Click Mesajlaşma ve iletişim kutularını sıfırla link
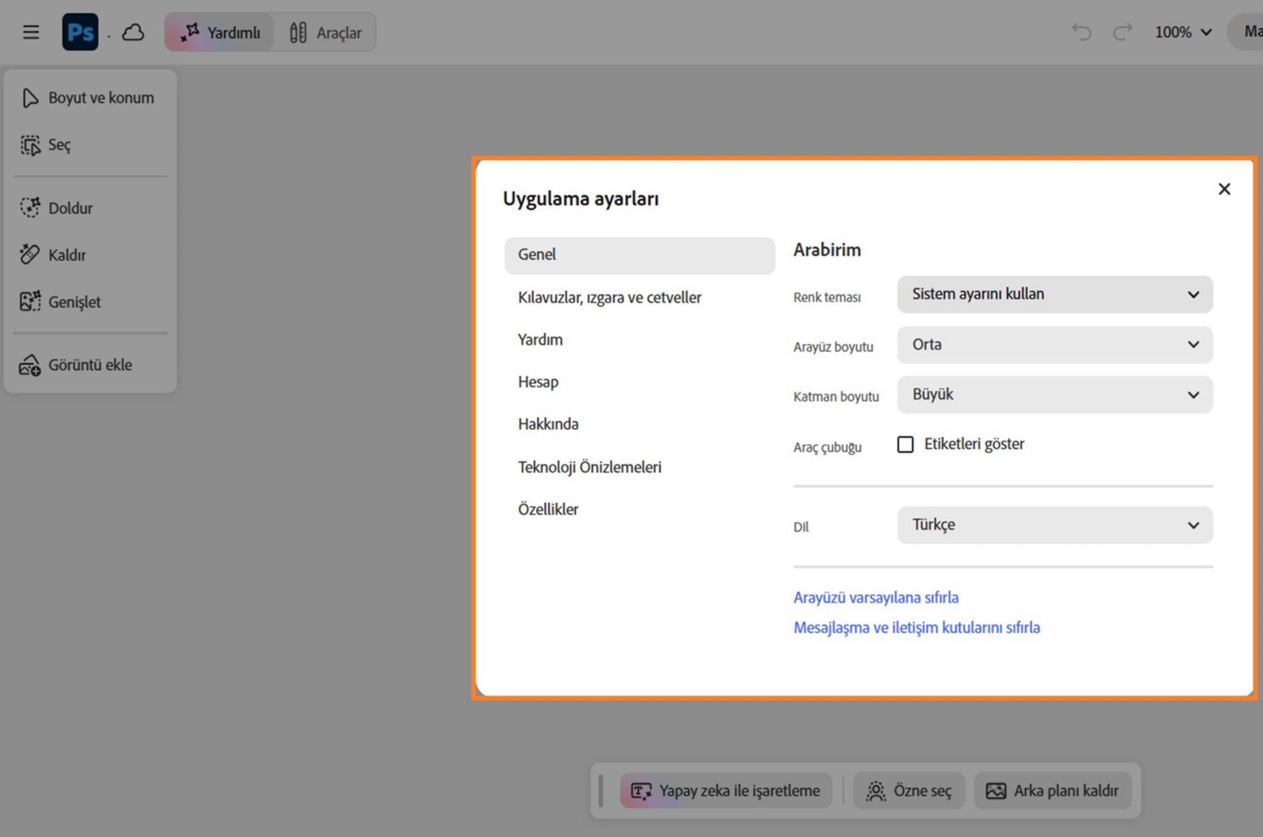The image size is (1263, 837). point(916,628)
